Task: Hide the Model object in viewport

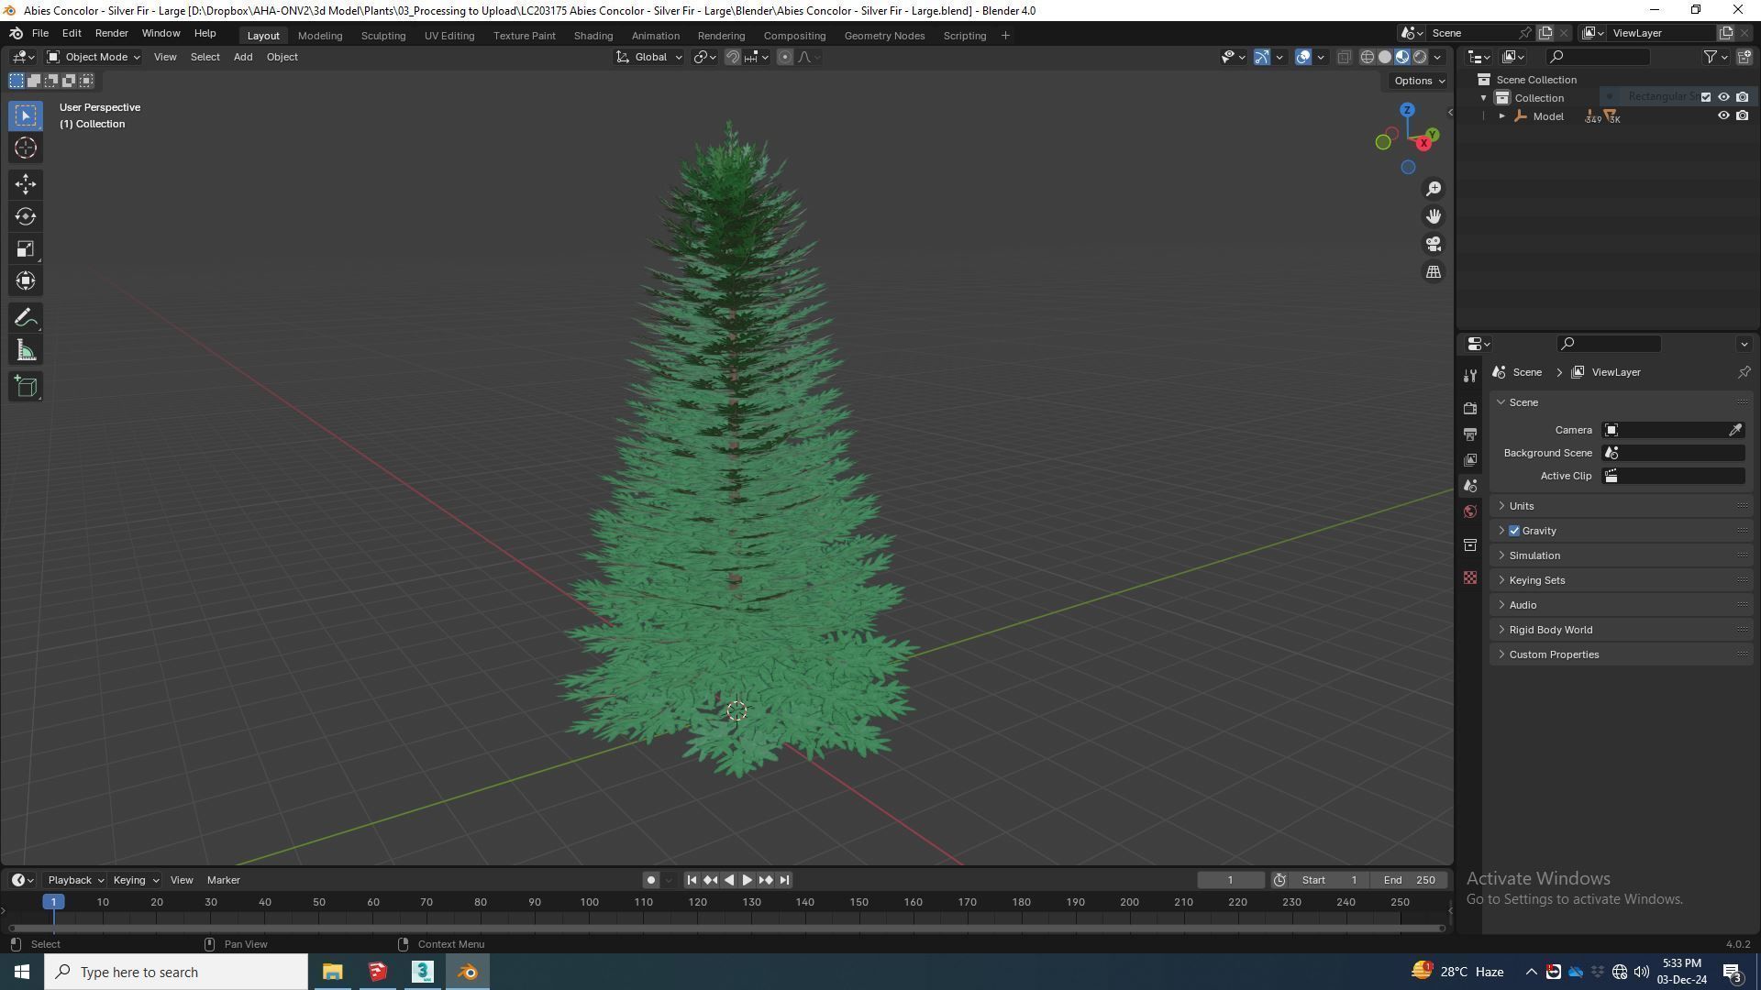Action: [x=1723, y=116]
